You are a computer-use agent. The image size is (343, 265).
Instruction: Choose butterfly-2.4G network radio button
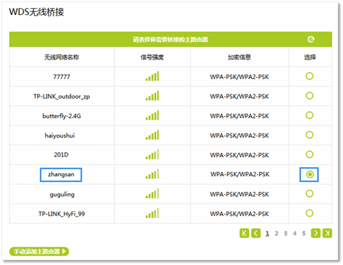[309, 115]
